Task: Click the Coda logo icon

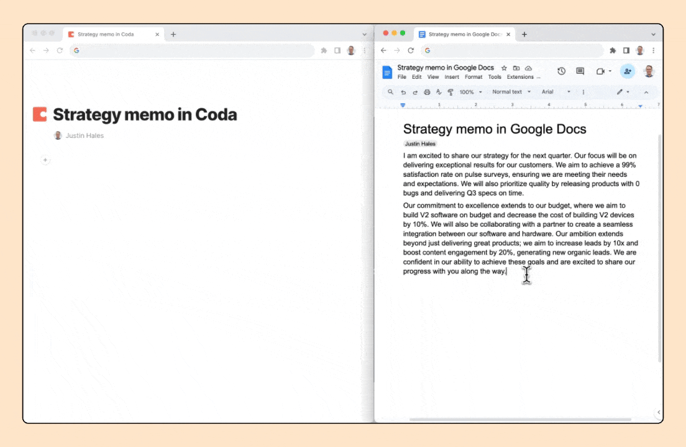Action: point(40,114)
